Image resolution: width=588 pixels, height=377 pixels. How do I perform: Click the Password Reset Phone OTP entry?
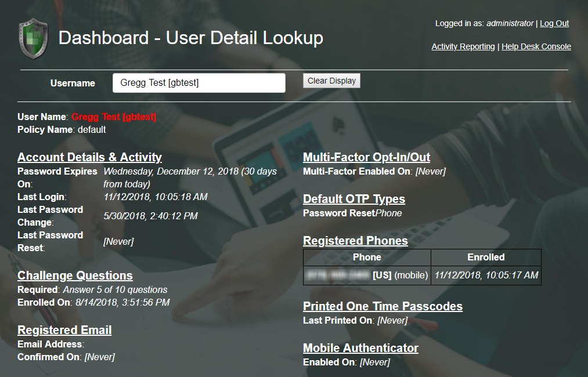[352, 213]
